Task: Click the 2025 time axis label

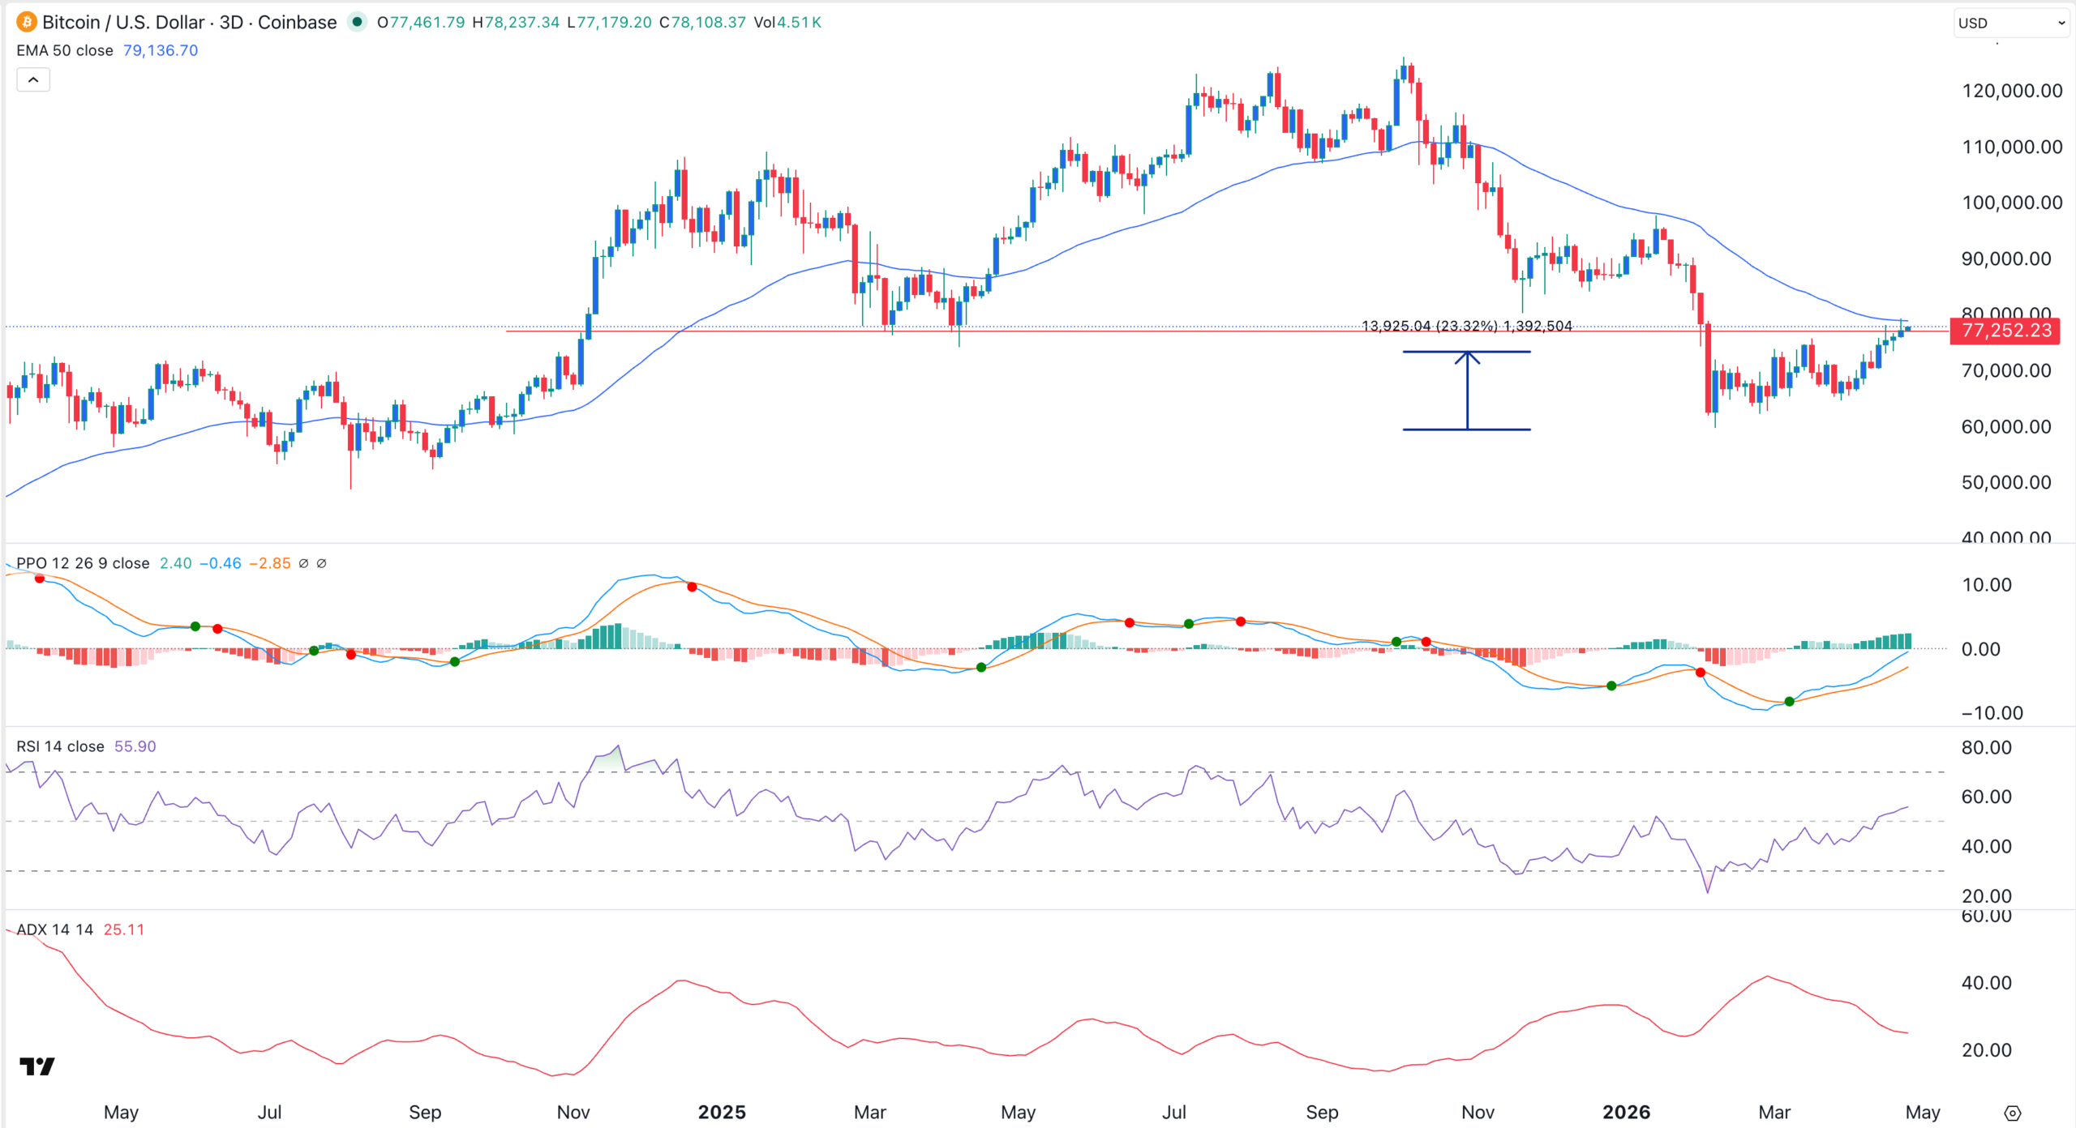Action: (722, 1113)
